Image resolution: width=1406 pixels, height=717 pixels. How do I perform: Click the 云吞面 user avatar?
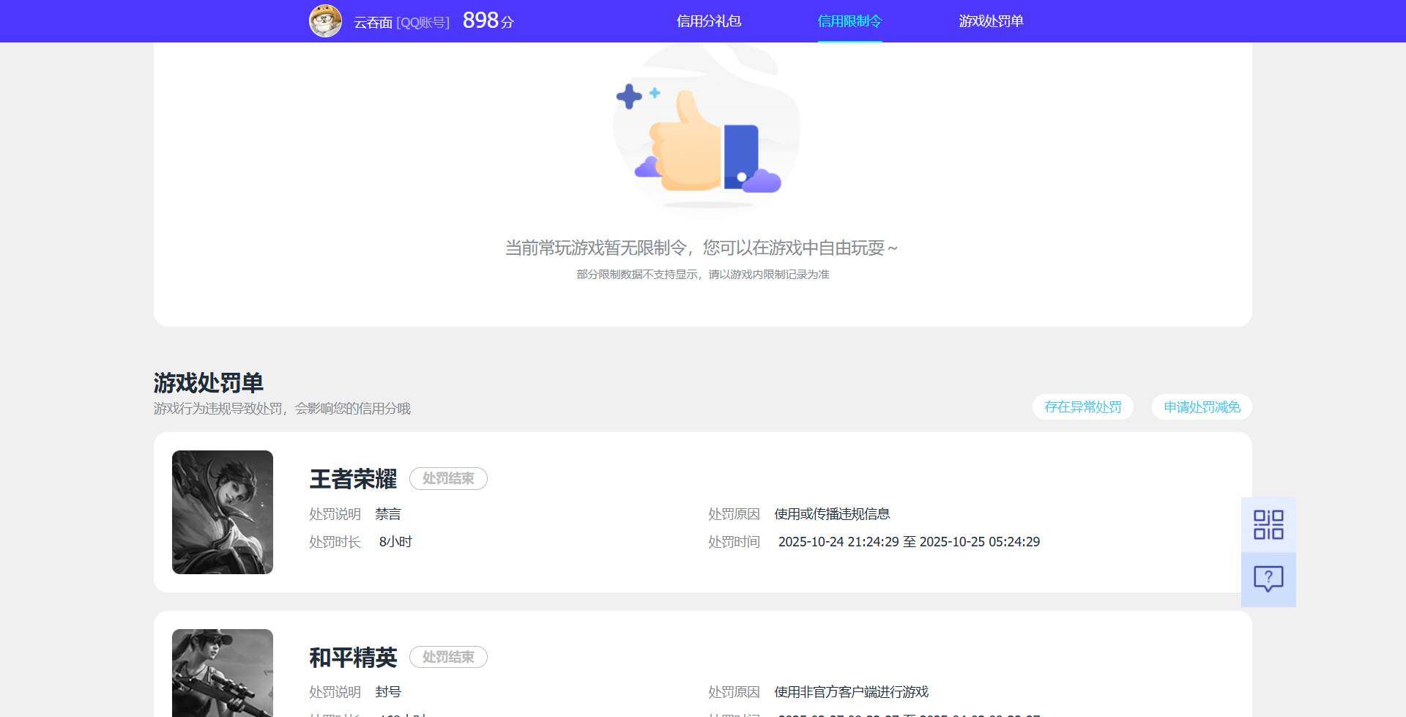click(x=325, y=21)
